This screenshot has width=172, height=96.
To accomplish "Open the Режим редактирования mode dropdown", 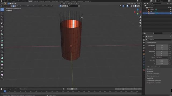I will click(5, 6).
